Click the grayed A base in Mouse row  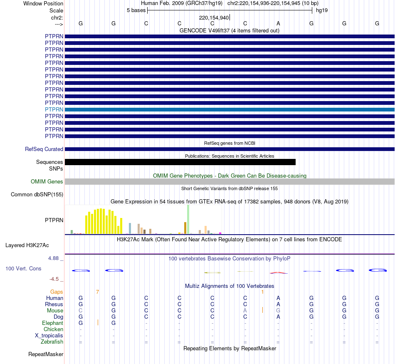coord(245,311)
